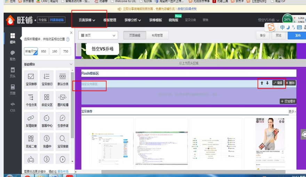Move custom content module up
The height and width of the screenshot is (177, 306).
(262, 83)
